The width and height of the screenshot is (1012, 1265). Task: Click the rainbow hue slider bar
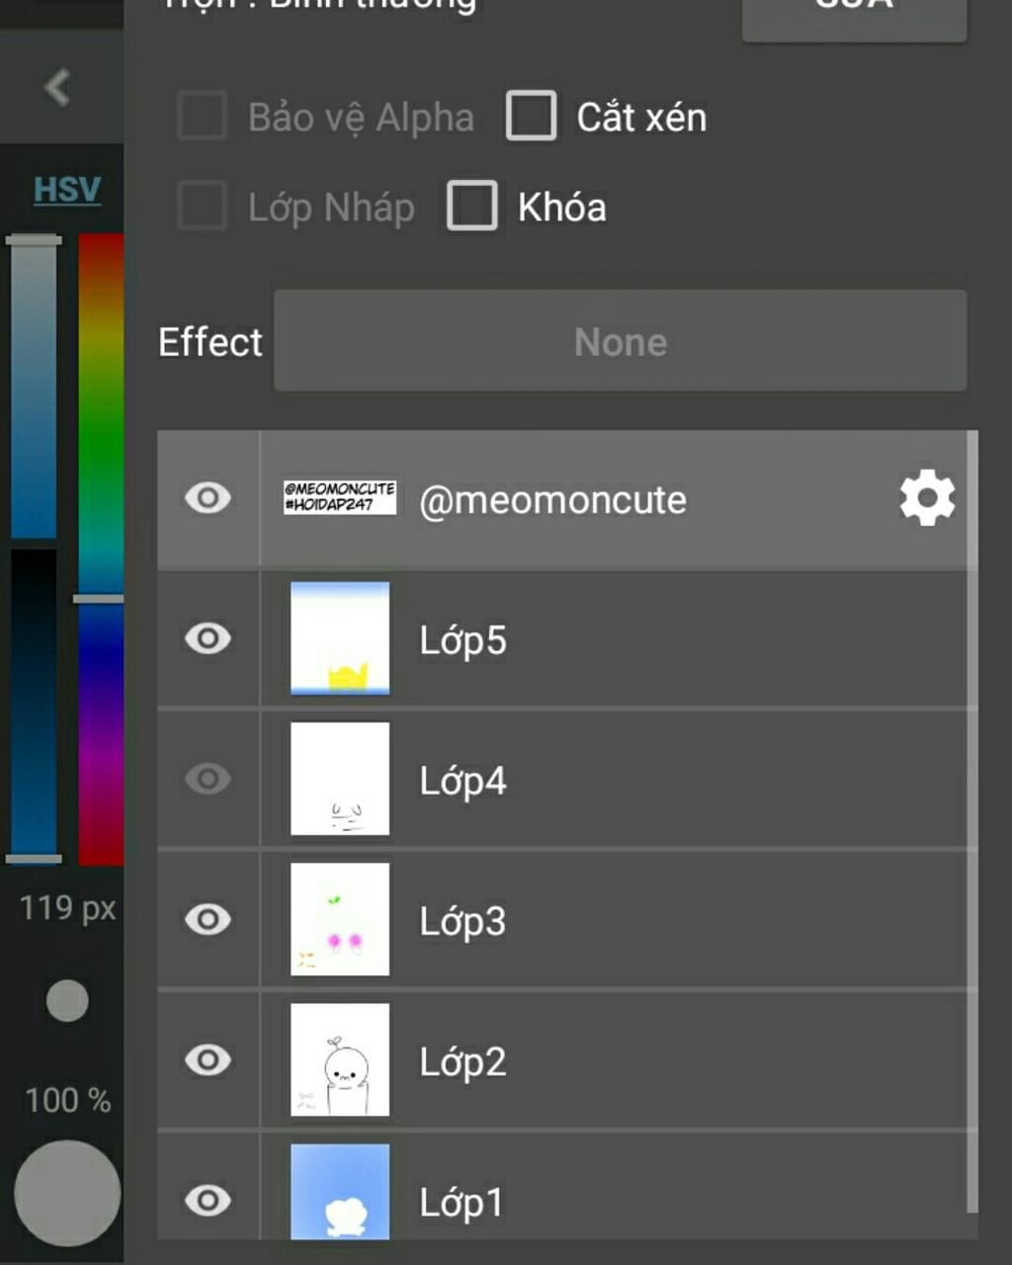[101, 549]
